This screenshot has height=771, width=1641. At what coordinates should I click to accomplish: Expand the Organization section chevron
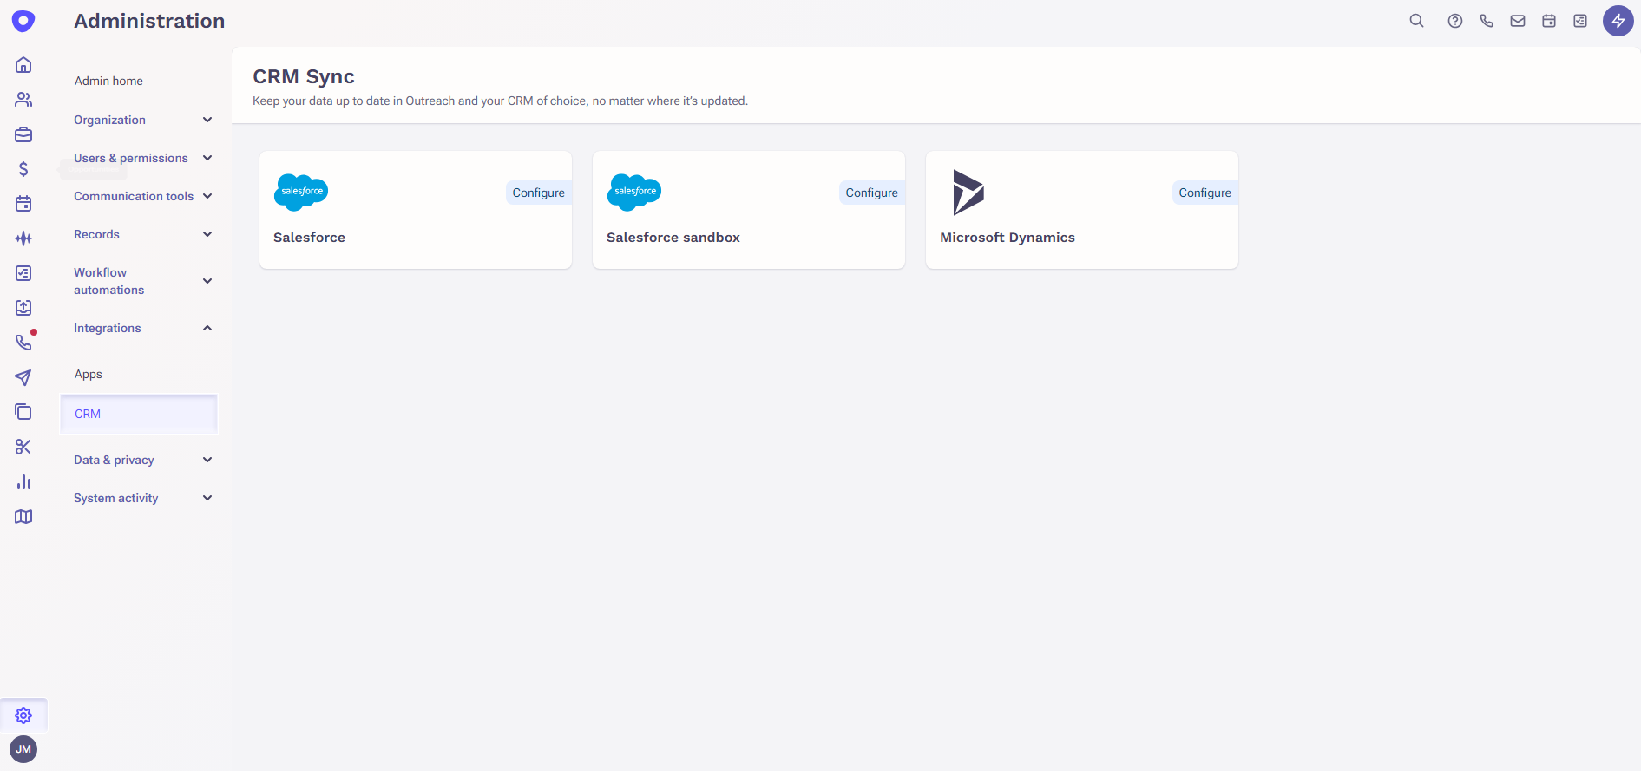(207, 120)
